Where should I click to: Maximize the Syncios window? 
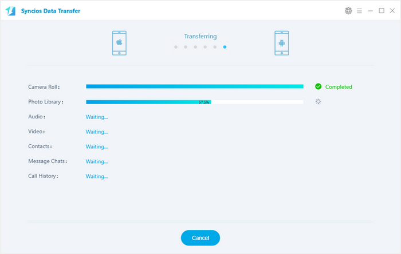coord(382,11)
